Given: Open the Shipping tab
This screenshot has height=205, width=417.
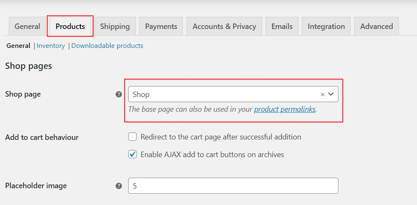Looking at the screenshot, I should click(x=115, y=26).
